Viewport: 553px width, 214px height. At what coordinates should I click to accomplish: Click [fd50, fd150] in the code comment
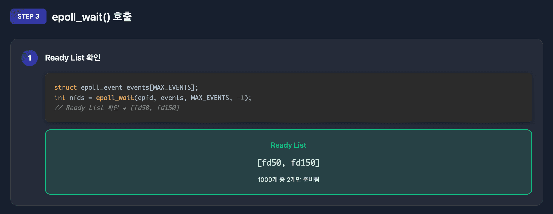[155, 108]
